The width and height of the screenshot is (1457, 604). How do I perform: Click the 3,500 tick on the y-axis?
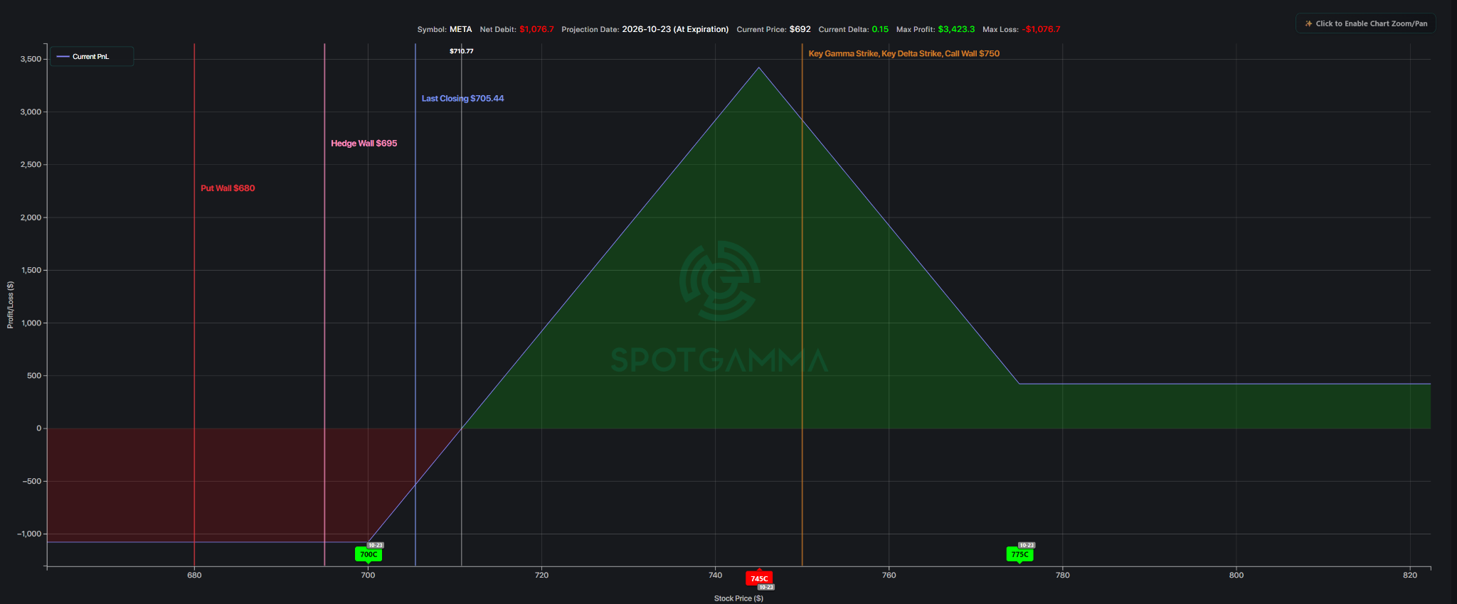31,59
